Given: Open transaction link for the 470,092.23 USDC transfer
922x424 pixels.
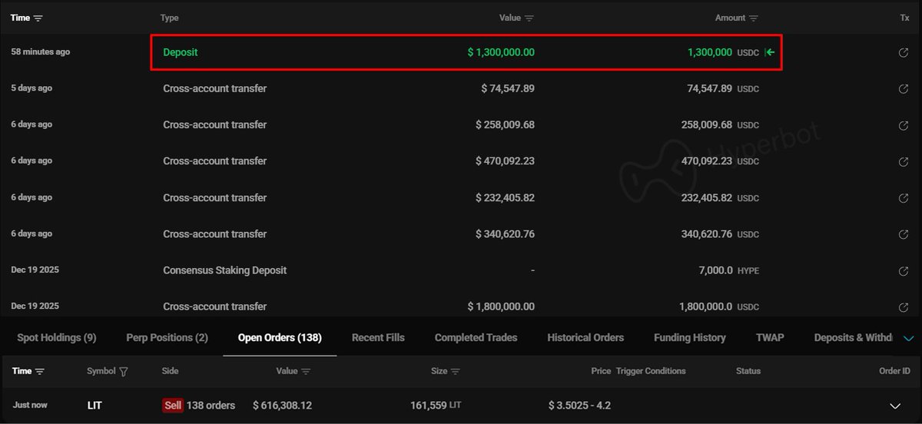Looking at the screenshot, I should pos(904,161).
